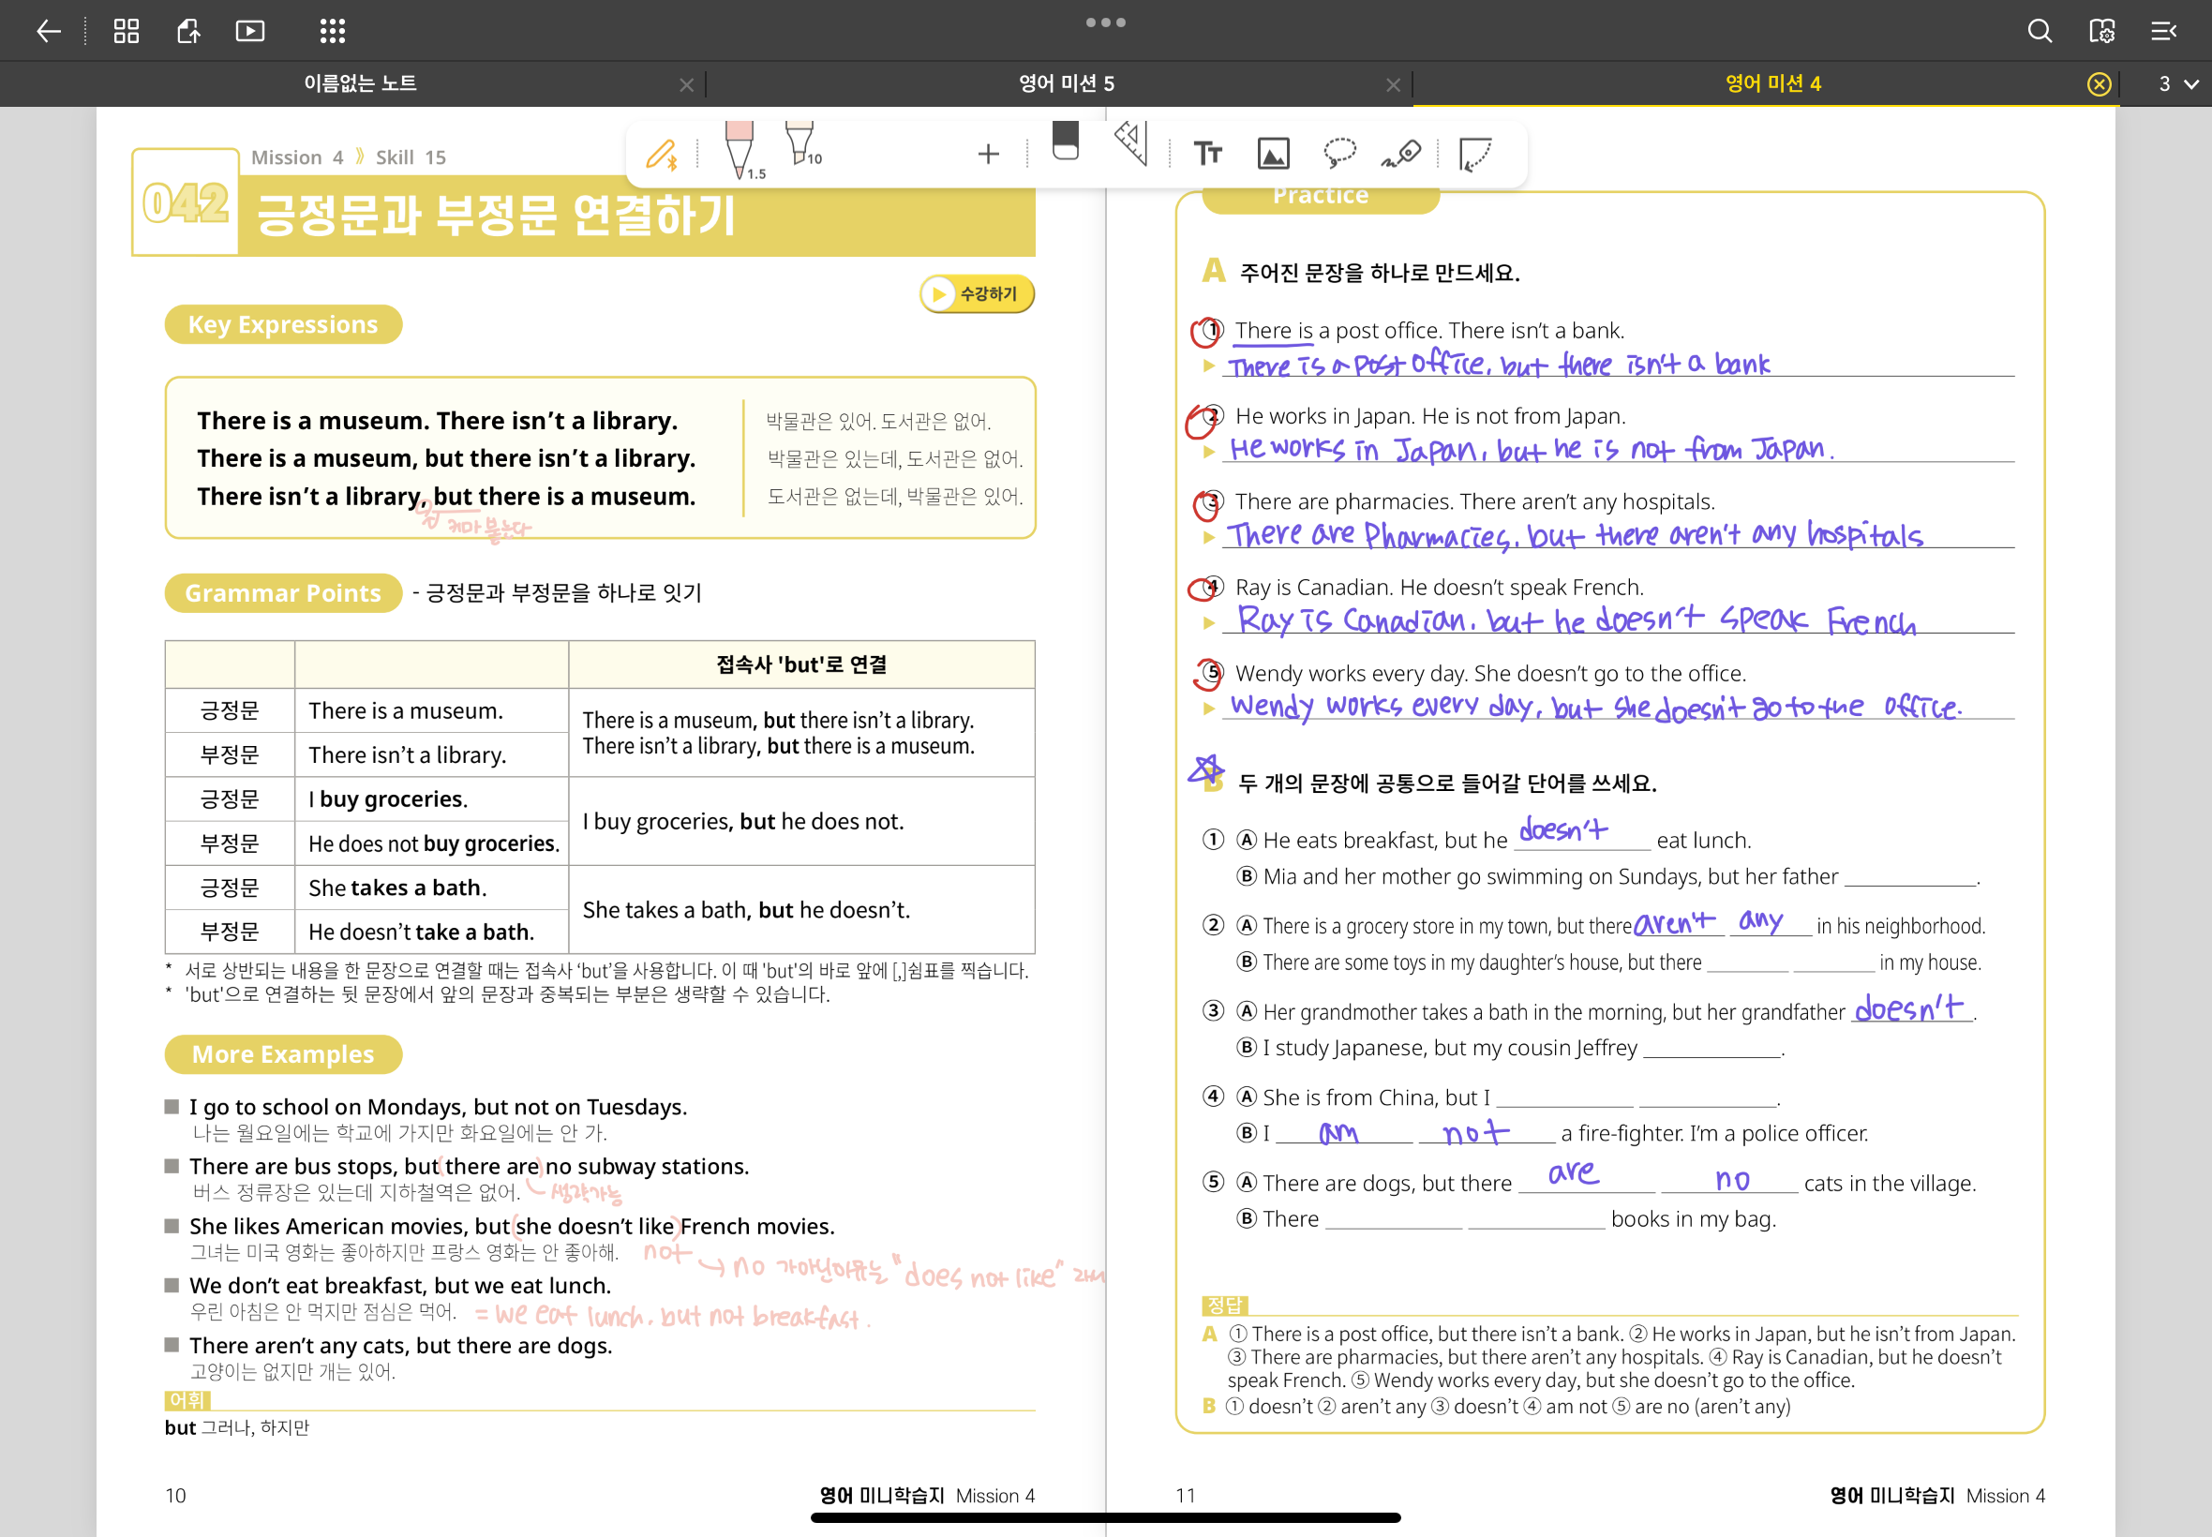Switch to the 영어 미션 5 tab
Image resolution: width=2212 pixels, height=1537 pixels.
(1066, 83)
